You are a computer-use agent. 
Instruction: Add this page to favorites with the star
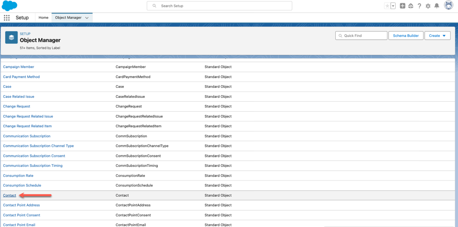point(387,6)
